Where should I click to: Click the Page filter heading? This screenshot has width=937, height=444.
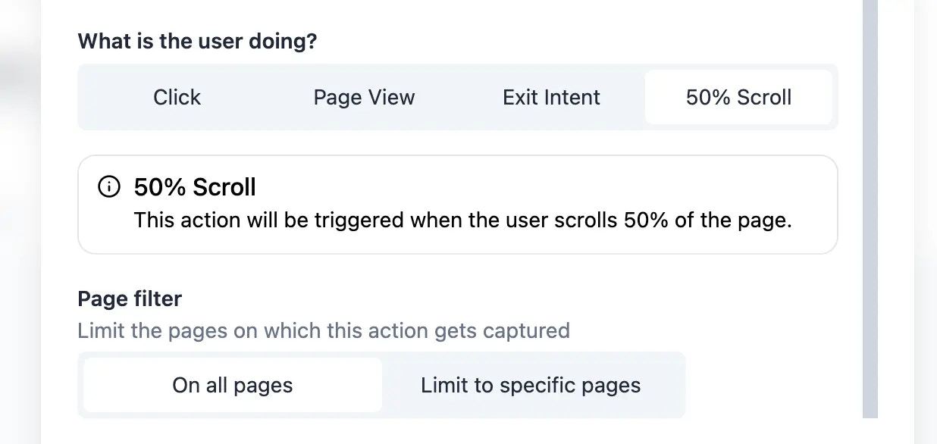pyautogui.click(x=129, y=299)
